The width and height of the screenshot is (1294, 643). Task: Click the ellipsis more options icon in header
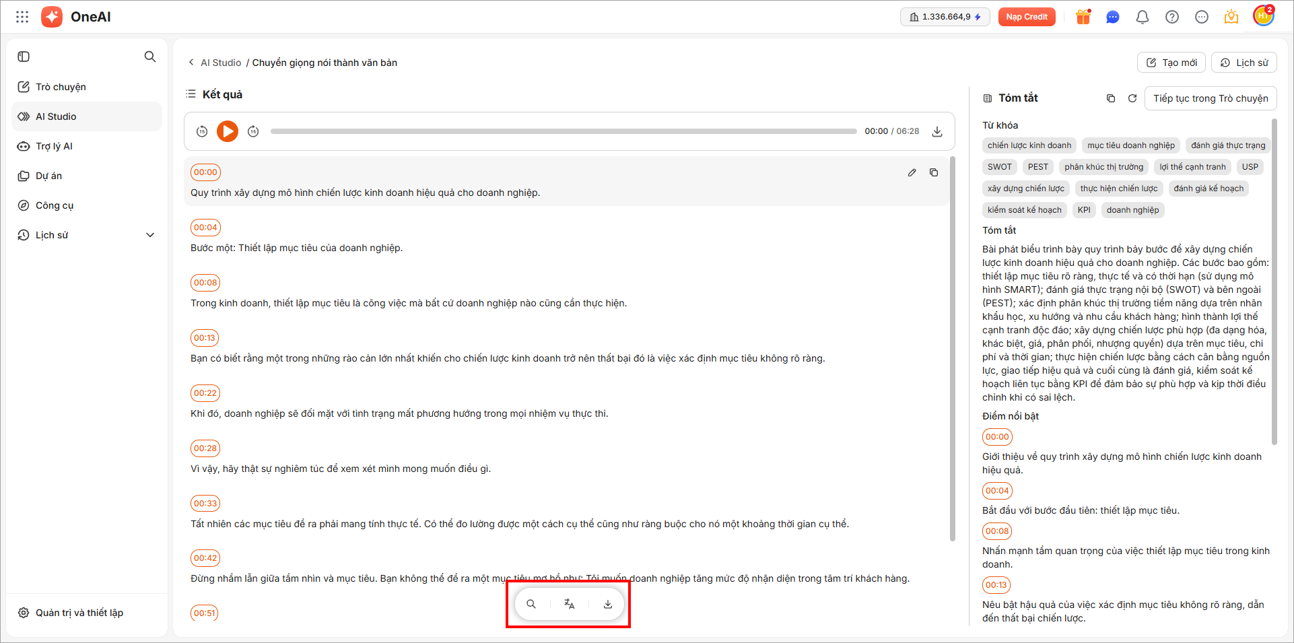1202,17
